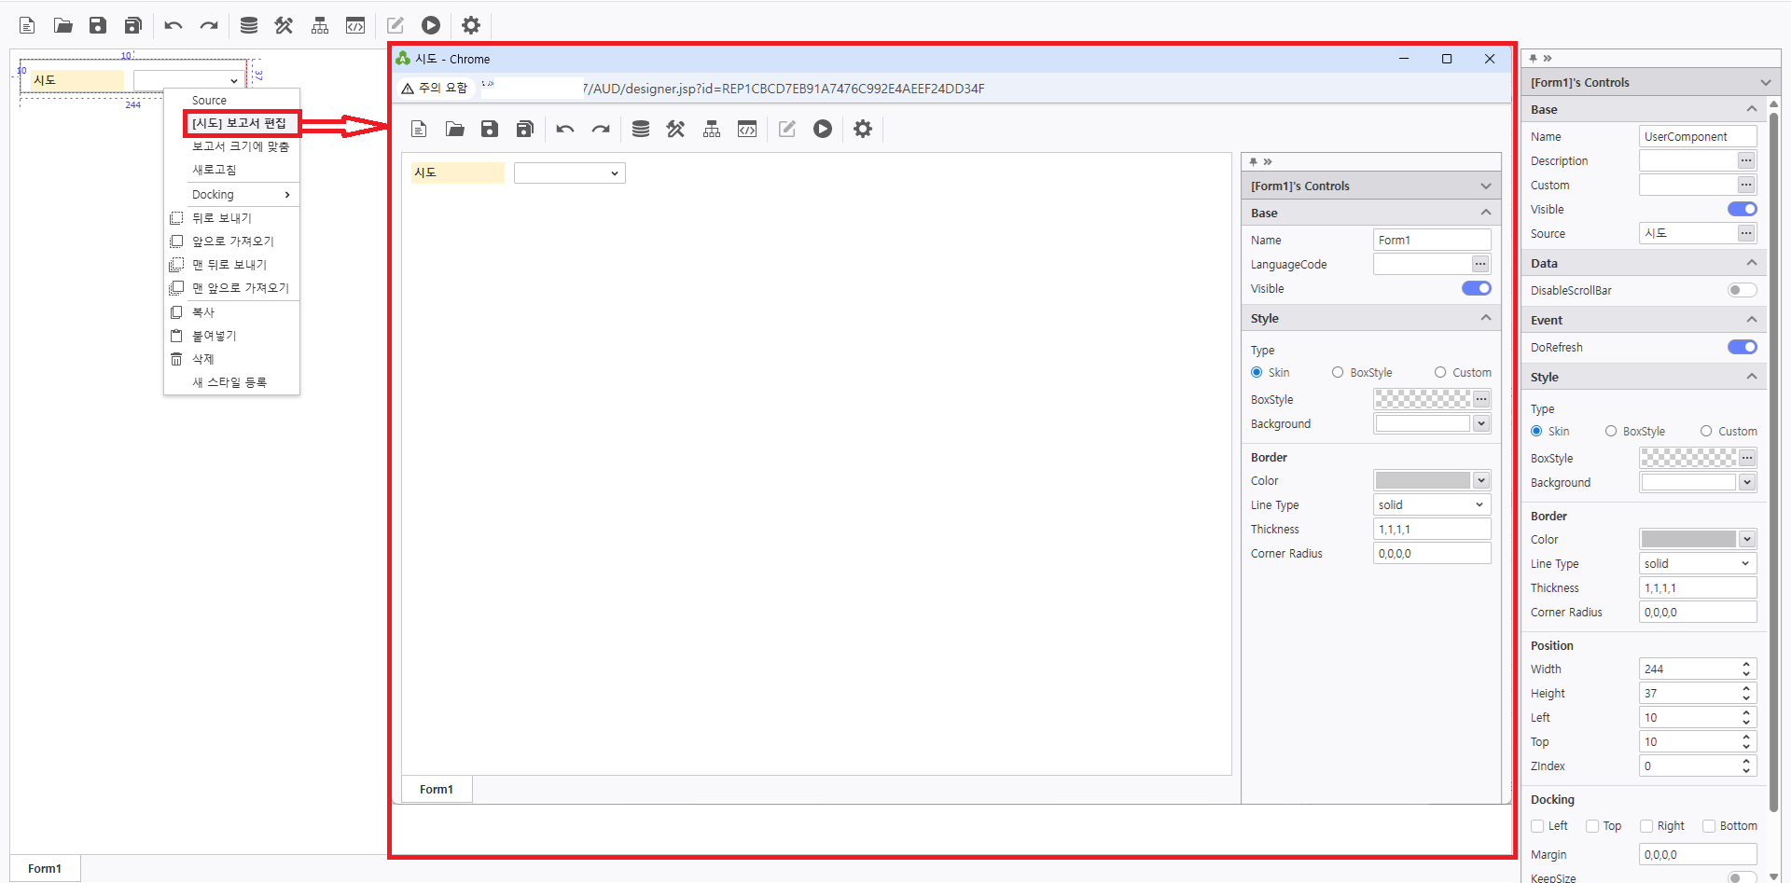Click Border Color swatch in popup panel
This screenshot has width=1791, height=883.
(x=1423, y=480)
